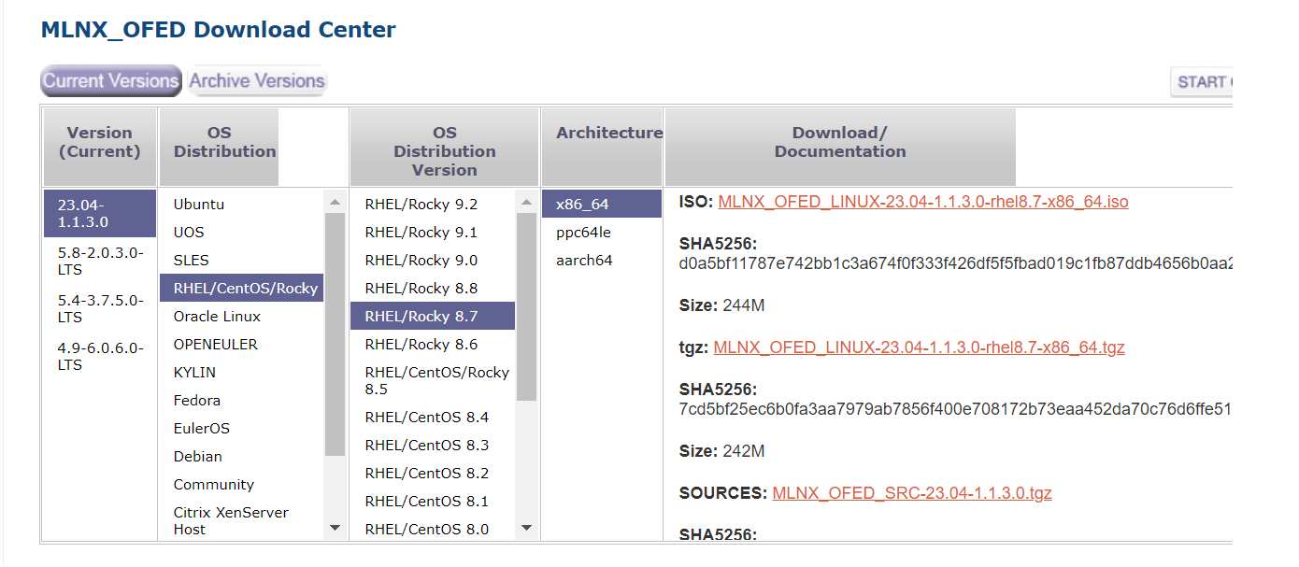Download the rhel8.7 x86_64 ISO file
The image size is (1299, 567).
(x=922, y=202)
